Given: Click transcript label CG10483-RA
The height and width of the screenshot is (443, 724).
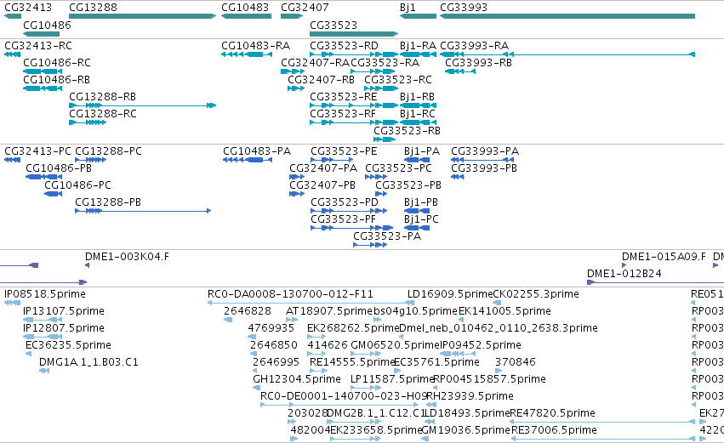Looking at the screenshot, I should (x=256, y=46).
